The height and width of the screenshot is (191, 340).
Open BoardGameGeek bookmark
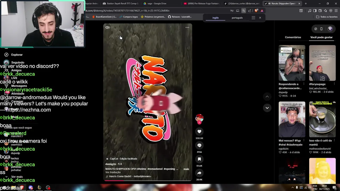[104, 17]
